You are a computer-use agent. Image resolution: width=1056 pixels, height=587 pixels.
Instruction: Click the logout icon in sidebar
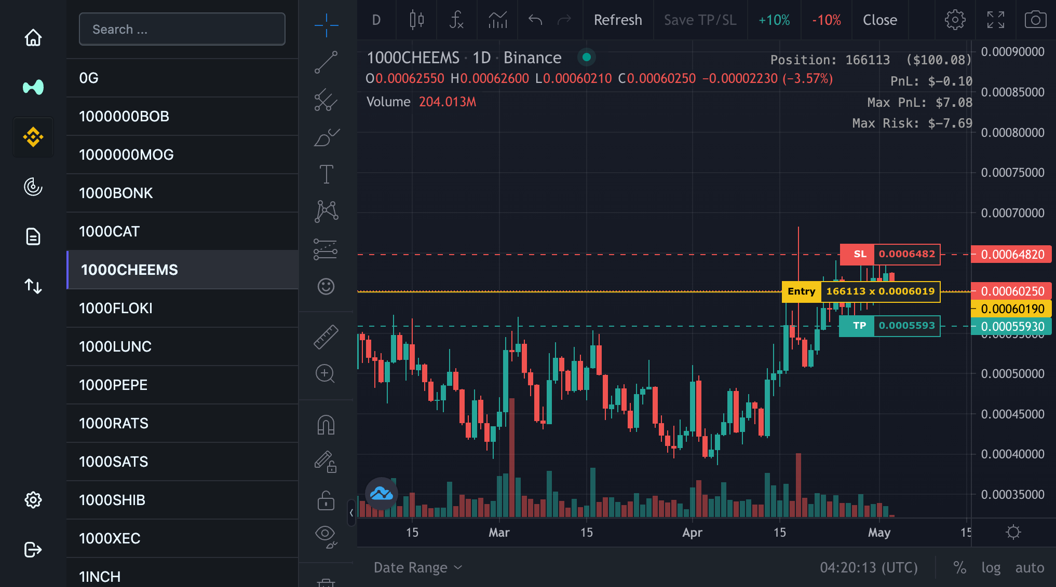pos(33,550)
